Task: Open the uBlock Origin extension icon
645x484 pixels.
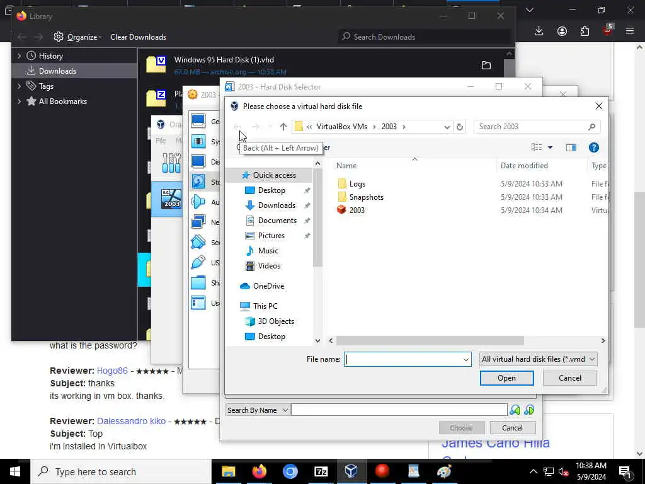Action: coord(608,30)
